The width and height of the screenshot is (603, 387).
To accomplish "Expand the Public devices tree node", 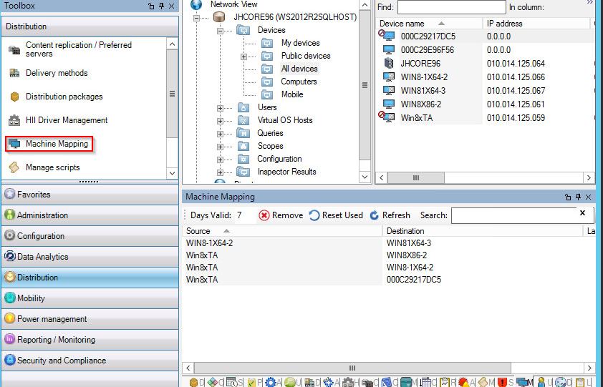I will pyautogui.click(x=243, y=57).
